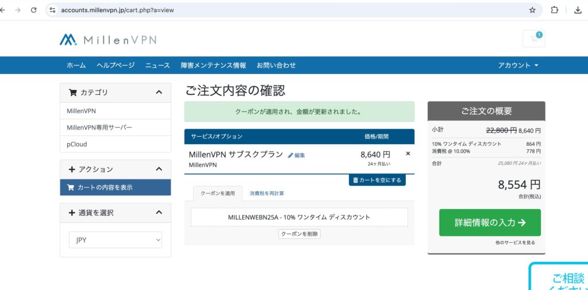Click the struck-through 22,800 円 subtotal
This screenshot has width=588, height=290.
pyautogui.click(x=501, y=130)
